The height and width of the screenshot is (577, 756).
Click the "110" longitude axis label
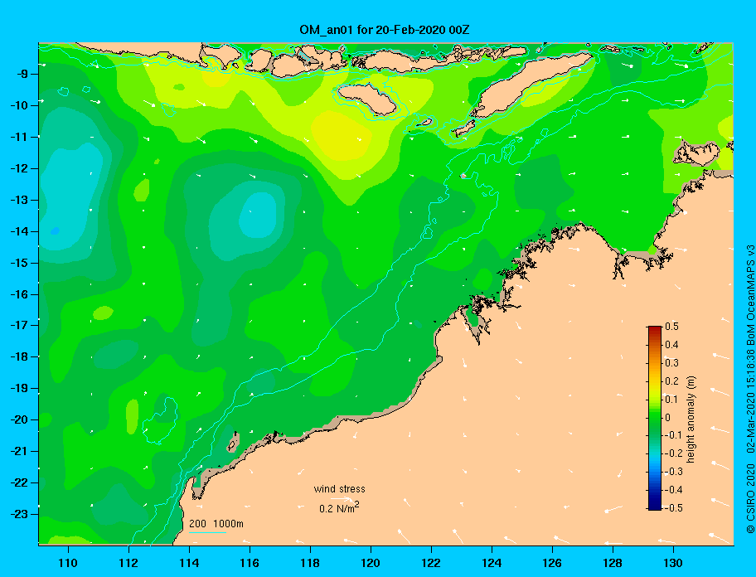point(68,563)
